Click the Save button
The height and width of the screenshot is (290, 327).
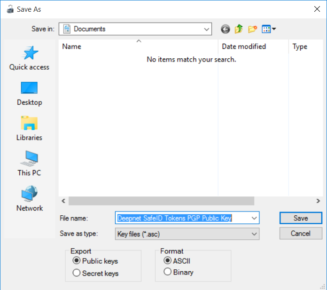click(x=301, y=218)
